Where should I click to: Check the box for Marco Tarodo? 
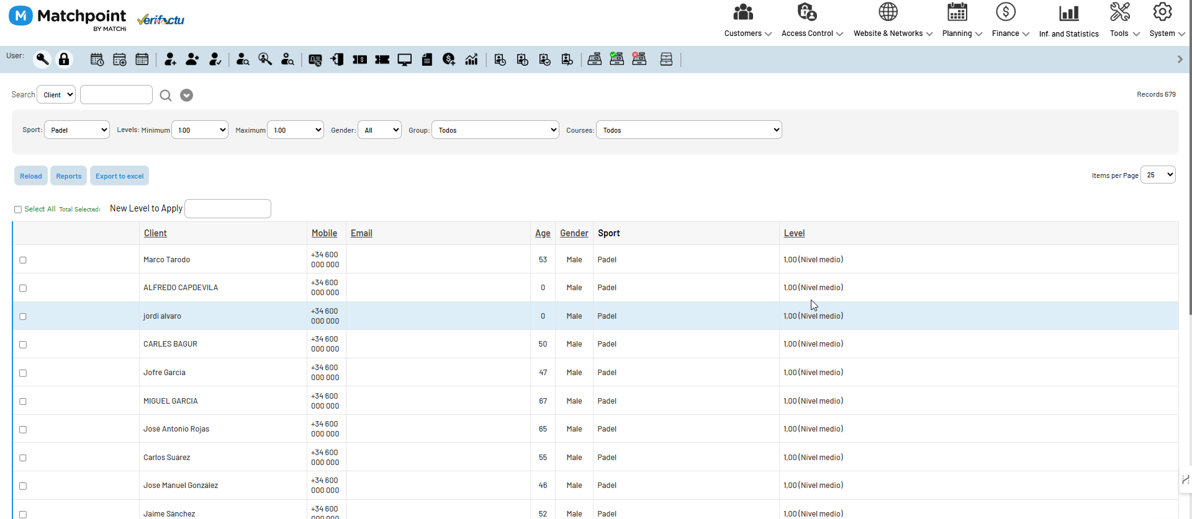23,260
